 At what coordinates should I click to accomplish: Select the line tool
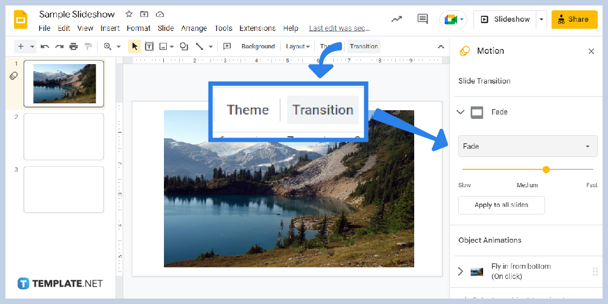pyautogui.click(x=199, y=47)
